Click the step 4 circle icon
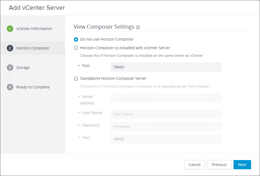The height and width of the screenshot is (176, 260). point(10,87)
